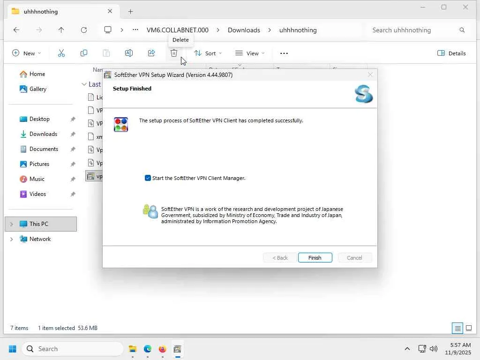The image size is (480, 360).
Task: Close the SoftEther VPN Setup Wizard dialog
Action: point(370,75)
